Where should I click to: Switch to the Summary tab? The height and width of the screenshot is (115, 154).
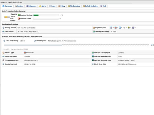point(7,6)
